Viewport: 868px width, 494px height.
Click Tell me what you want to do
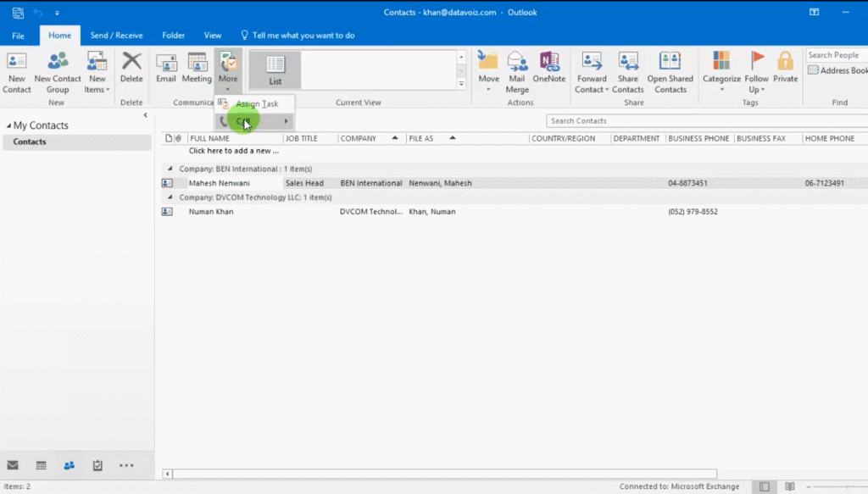[x=298, y=36]
